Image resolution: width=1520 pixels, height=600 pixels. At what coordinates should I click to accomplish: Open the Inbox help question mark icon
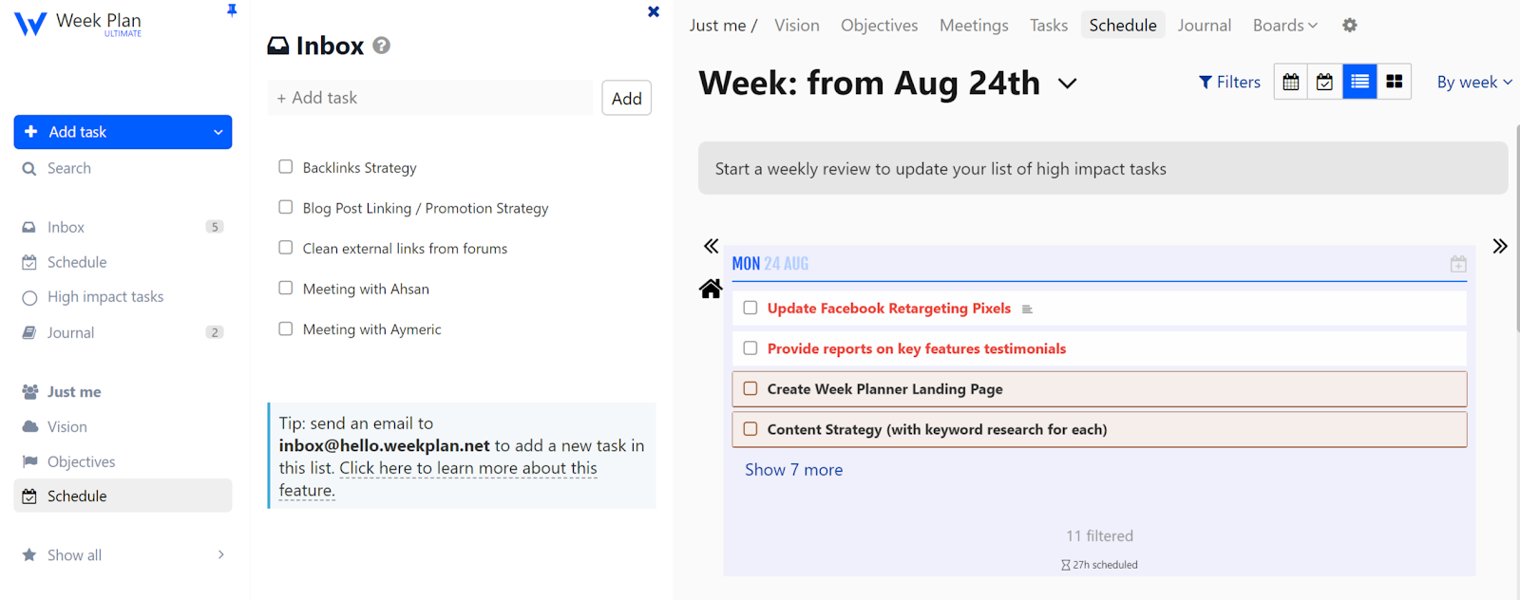[381, 46]
